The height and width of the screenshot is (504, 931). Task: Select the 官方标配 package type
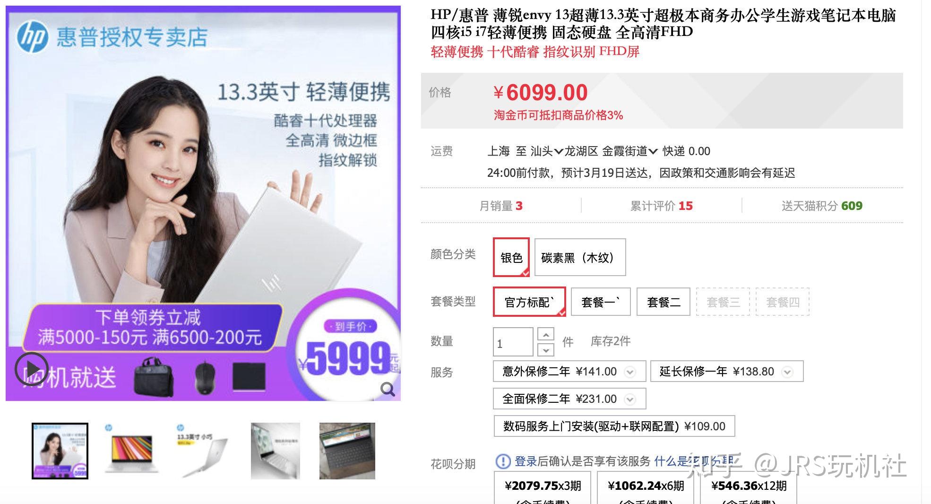pos(529,302)
